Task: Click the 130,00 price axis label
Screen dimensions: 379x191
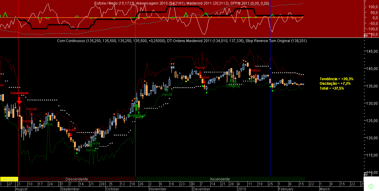Action: [x=373, y=103]
